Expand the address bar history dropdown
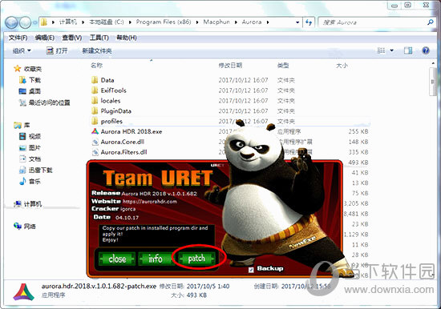Screen dimensions: 441x309 coord(297,22)
